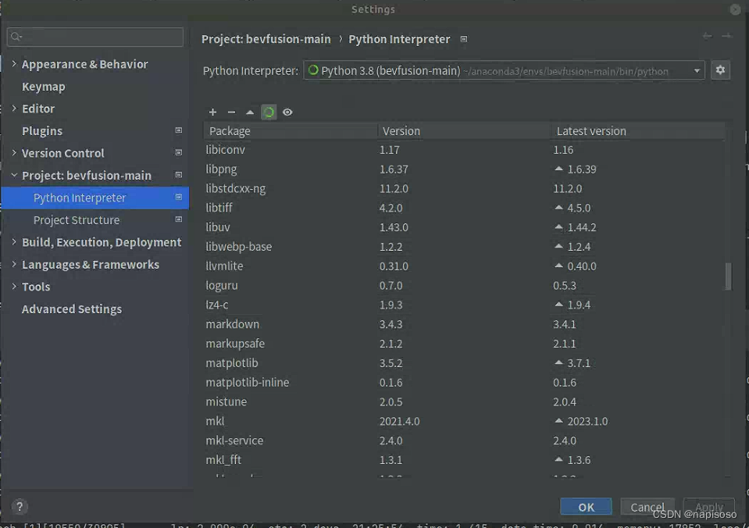Expand Languages & Frameworks section
Screen dimensions: 749x528
(14, 264)
